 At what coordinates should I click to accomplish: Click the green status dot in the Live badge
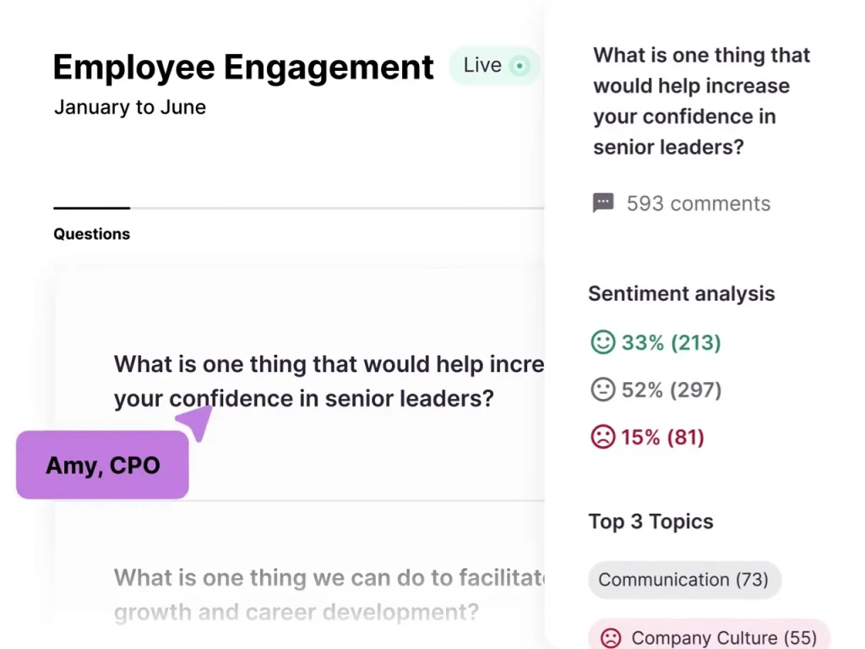[518, 65]
